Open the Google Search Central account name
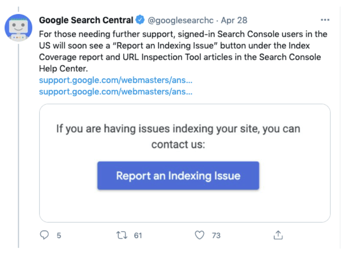This screenshot has height=266, width=349. [x=86, y=20]
